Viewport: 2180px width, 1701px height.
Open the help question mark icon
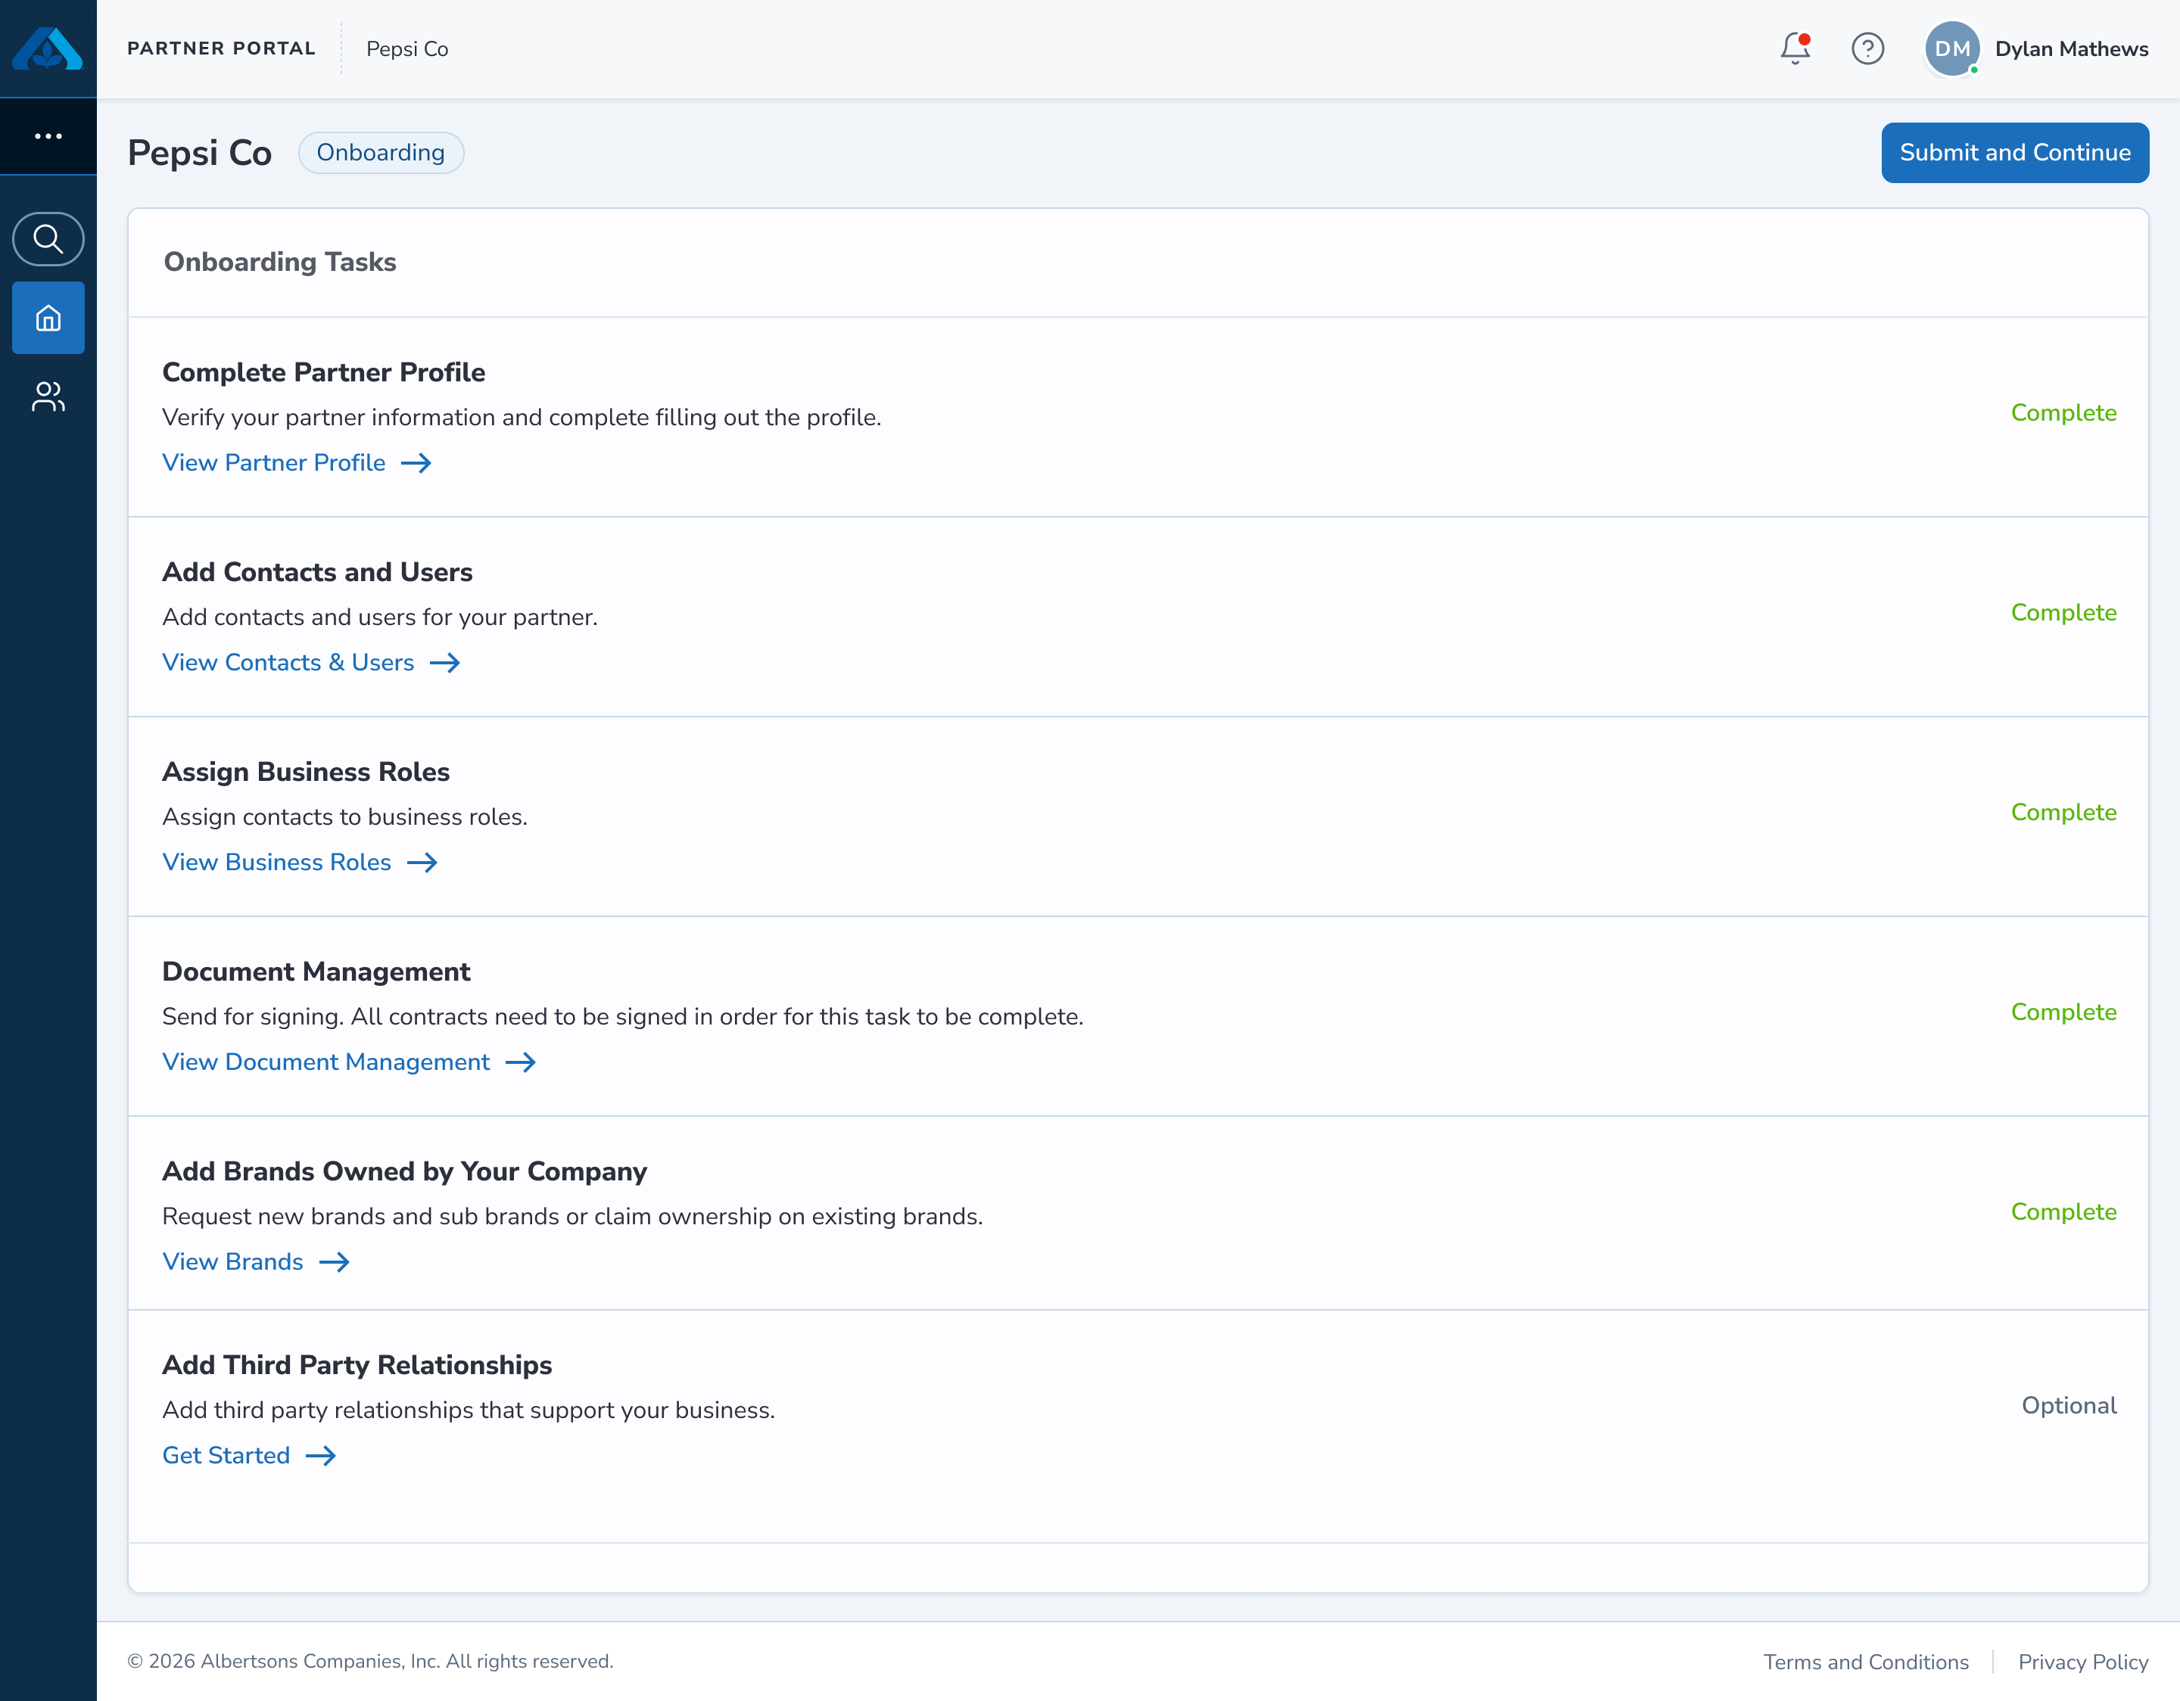click(x=1867, y=48)
